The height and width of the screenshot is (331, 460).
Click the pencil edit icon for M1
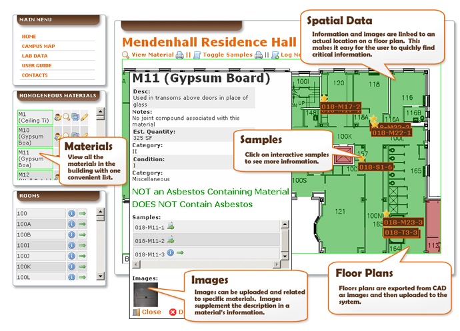tap(84, 117)
